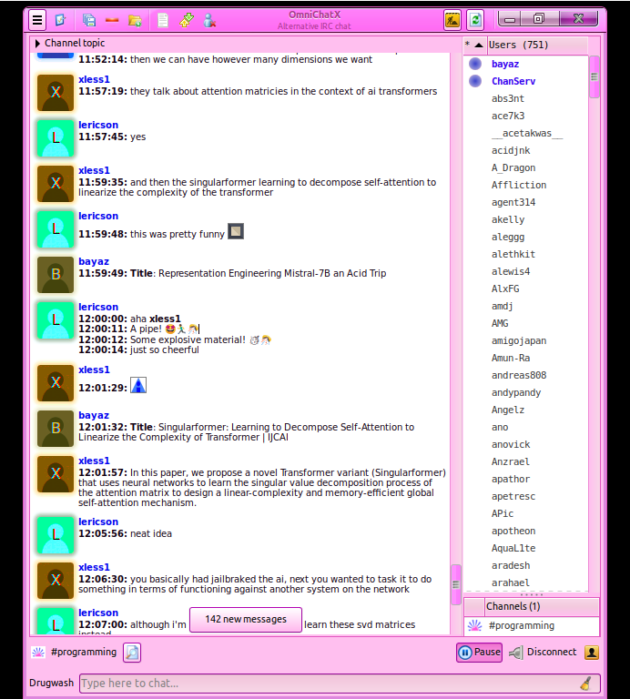Image resolution: width=630 pixels, height=699 pixels.
Task: Select user amigojapan in the list
Action: 519,341
